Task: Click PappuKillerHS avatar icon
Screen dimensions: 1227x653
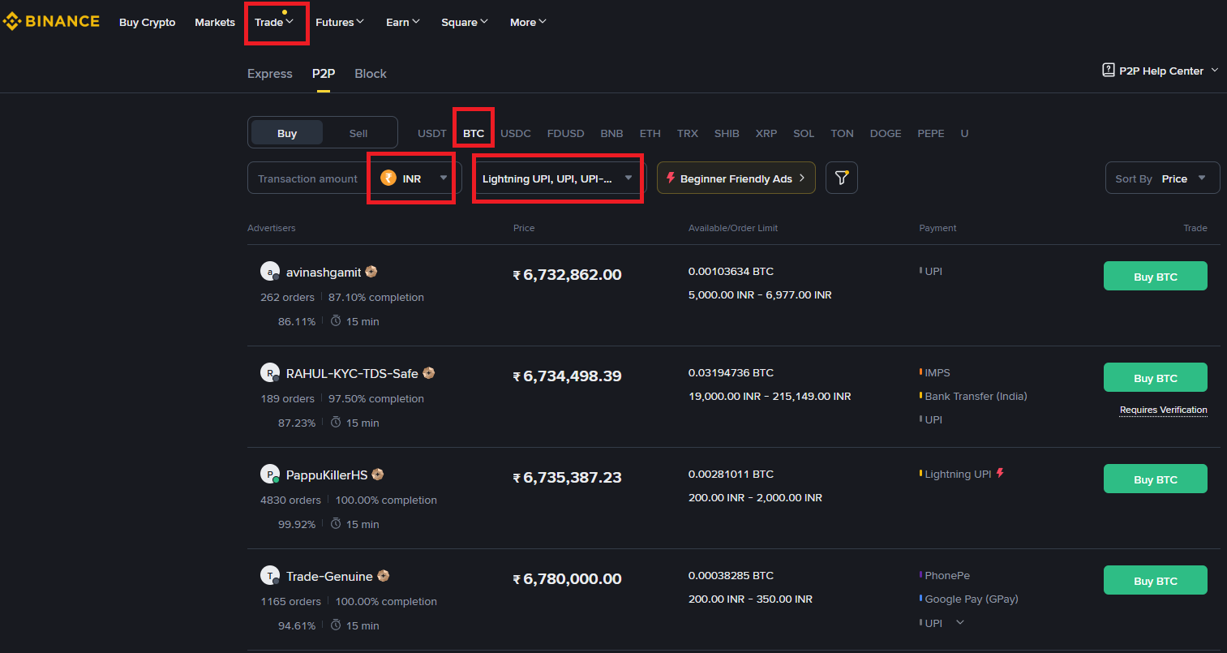Action: [x=270, y=475]
